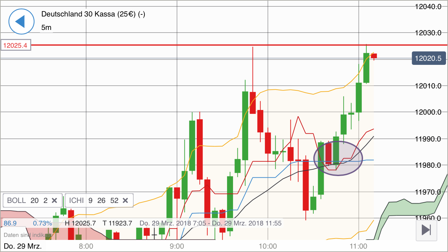Click the low value T 11923.7
The width and height of the screenshot is (448, 252).
(x=117, y=223)
